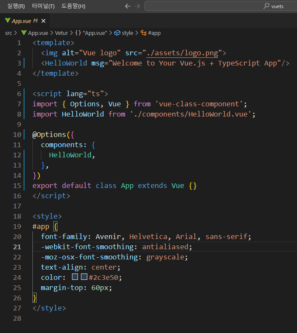The image size is (297, 333).
Task: Go forward with the right arrow
Action: (138, 6)
